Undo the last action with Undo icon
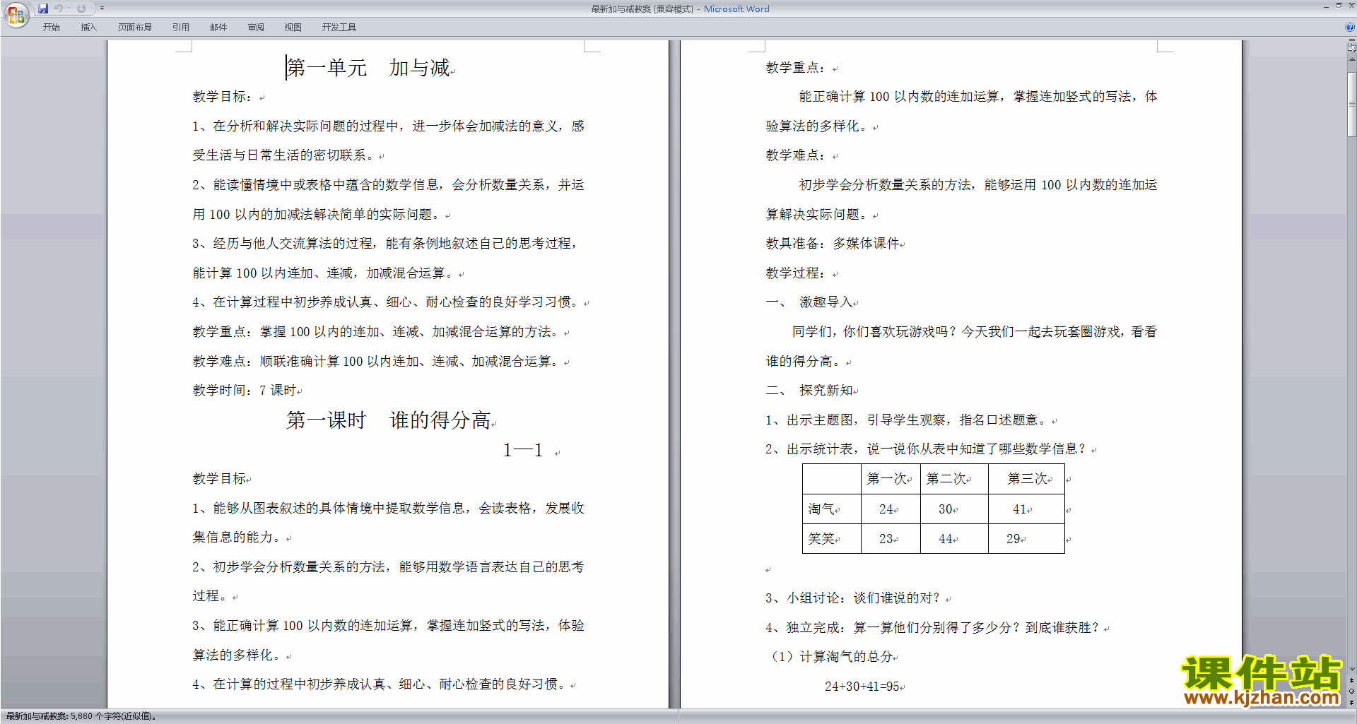Screen dimensions: 1357x724 59,8
